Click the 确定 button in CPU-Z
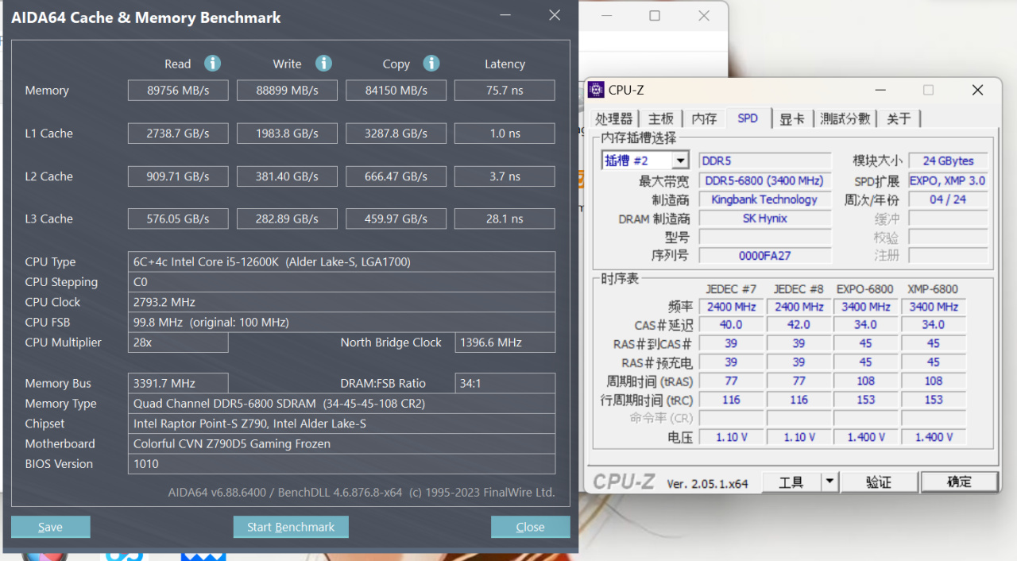Screen dimensions: 1017x561 (959, 482)
